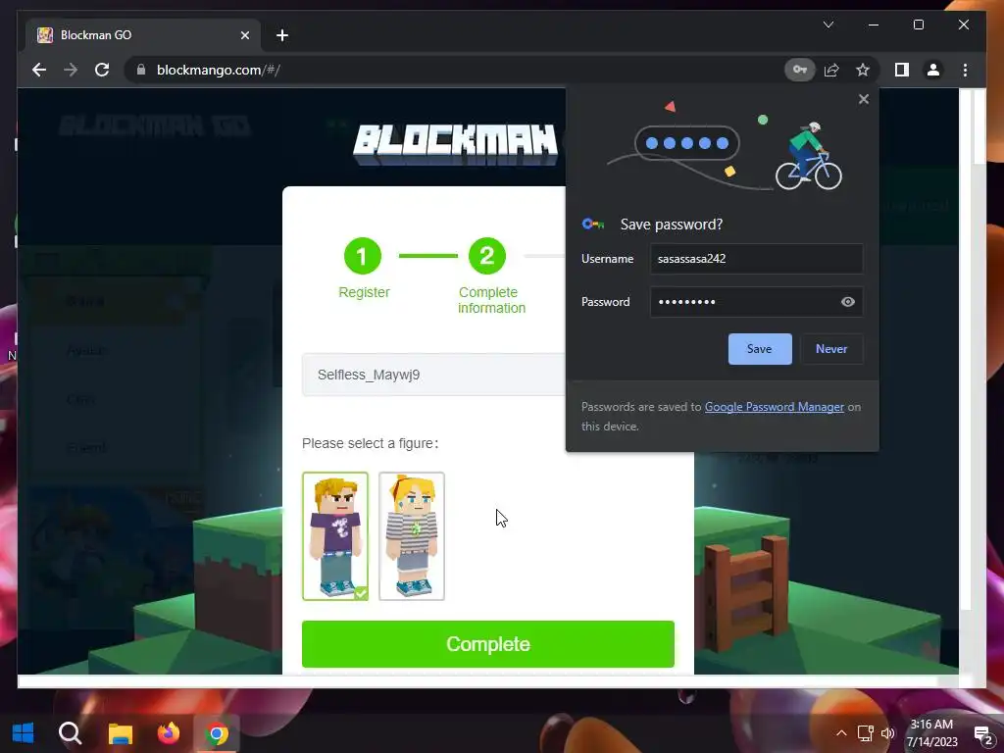Go back to the previous page
Viewport: 1004px width, 753px height.
39,70
